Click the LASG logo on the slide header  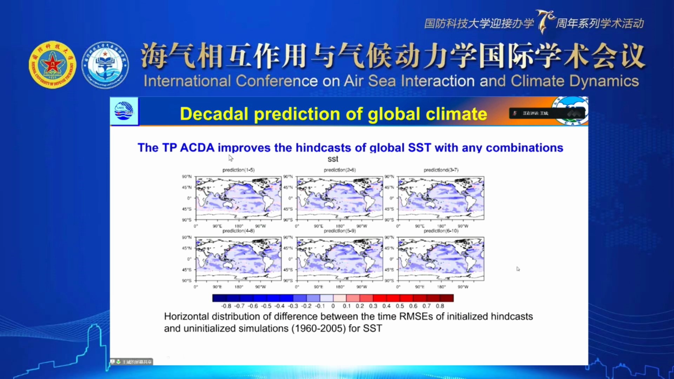click(124, 111)
